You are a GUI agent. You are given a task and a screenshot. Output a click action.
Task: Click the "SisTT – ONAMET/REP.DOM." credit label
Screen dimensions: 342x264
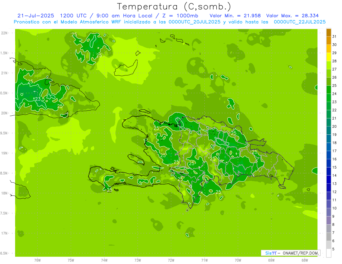click(290, 253)
